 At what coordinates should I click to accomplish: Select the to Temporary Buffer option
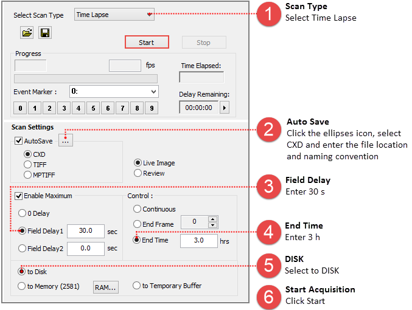click(x=137, y=286)
